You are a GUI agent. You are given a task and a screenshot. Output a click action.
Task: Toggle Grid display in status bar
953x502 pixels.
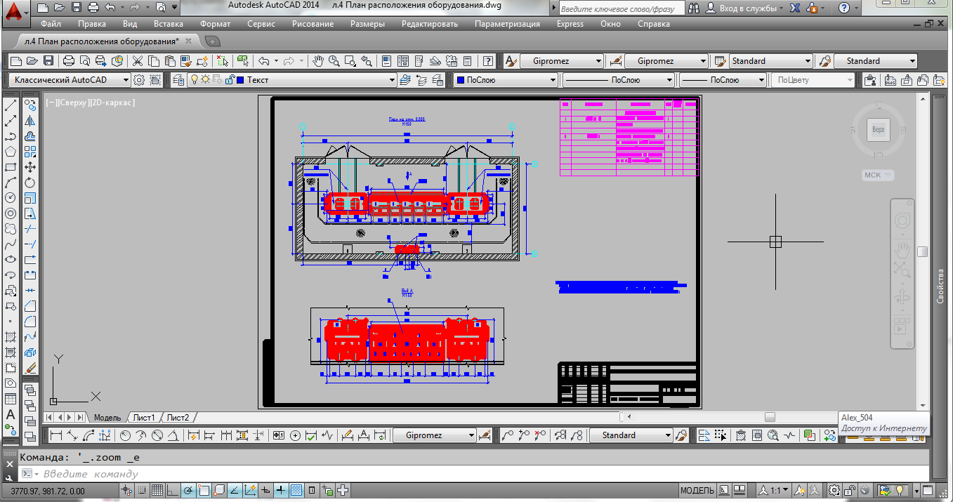tap(158, 491)
